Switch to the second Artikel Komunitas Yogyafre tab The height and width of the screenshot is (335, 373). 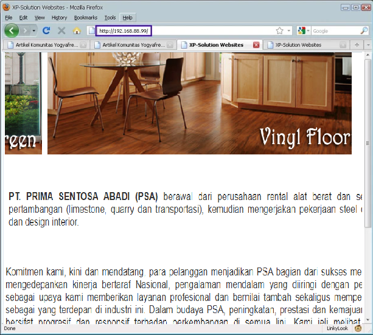click(x=133, y=45)
